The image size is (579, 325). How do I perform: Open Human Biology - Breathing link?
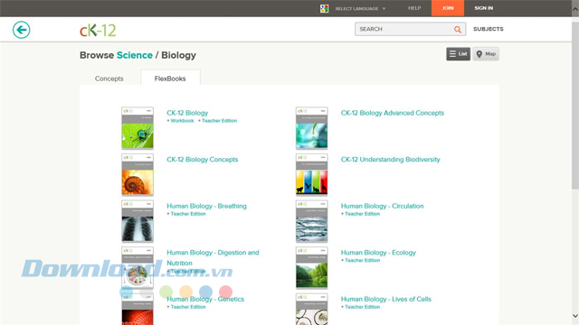(x=206, y=206)
